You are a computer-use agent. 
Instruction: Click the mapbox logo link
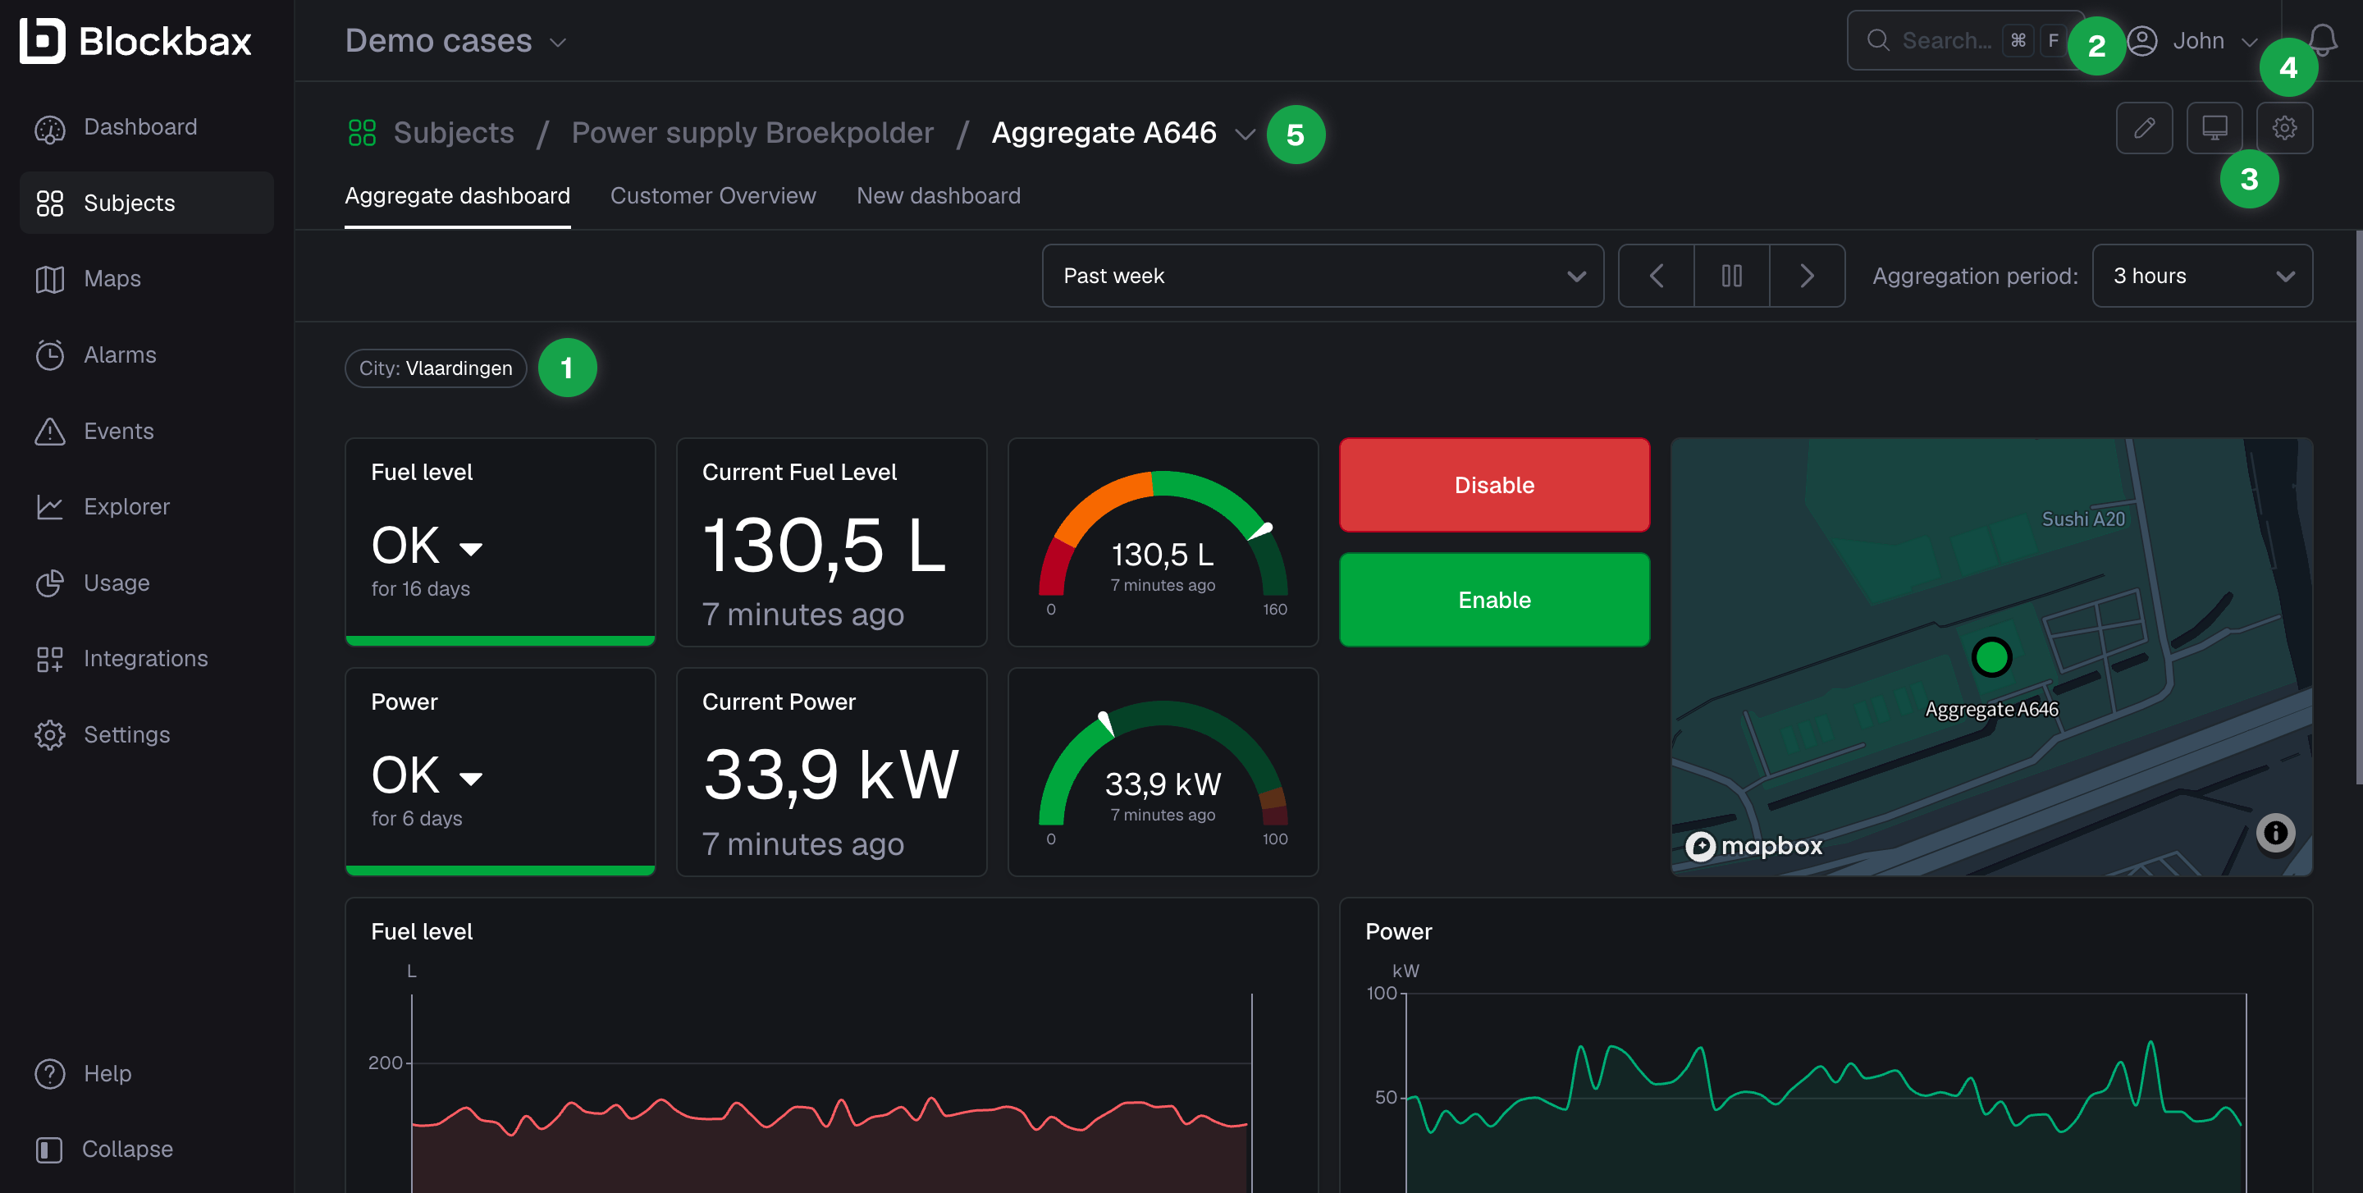[1754, 845]
